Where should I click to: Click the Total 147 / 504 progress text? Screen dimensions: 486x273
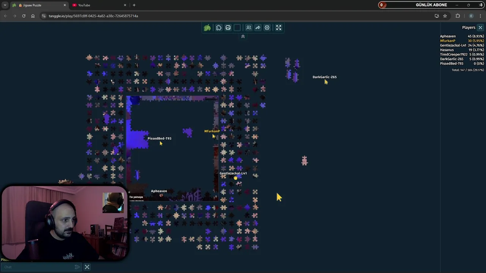point(468,70)
